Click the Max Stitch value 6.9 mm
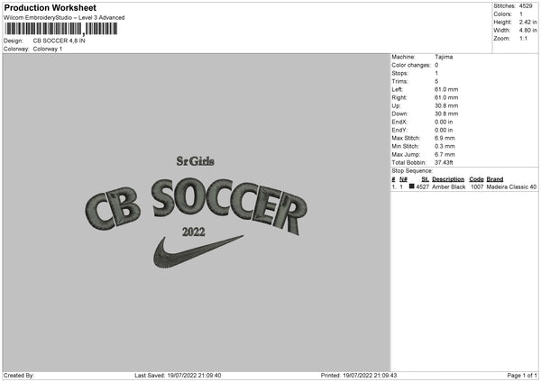 [445, 138]
